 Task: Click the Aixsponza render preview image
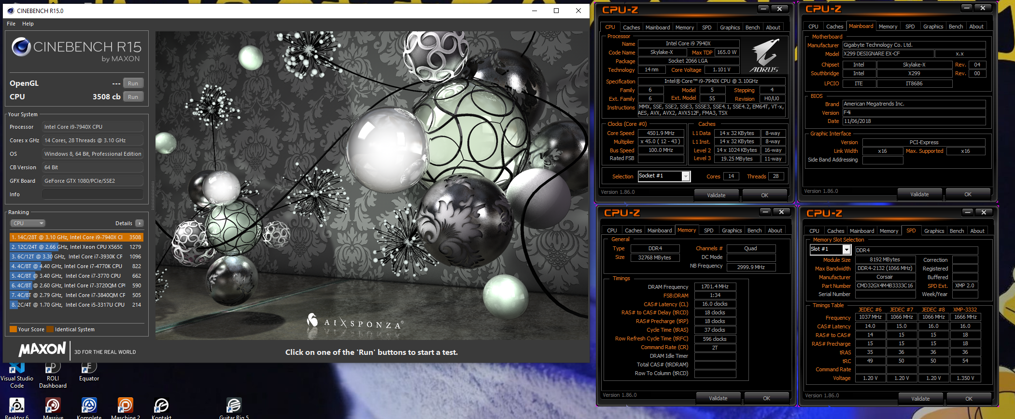(x=372, y=186)
